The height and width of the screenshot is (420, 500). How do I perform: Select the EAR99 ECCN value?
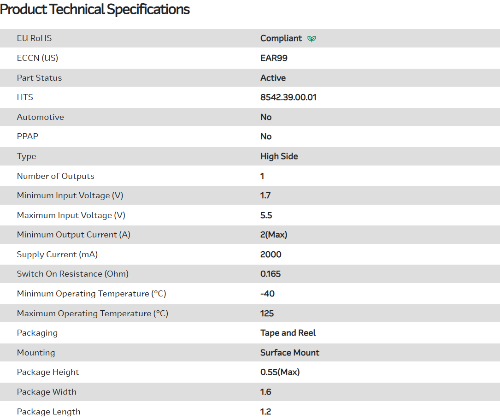(274, 58)
